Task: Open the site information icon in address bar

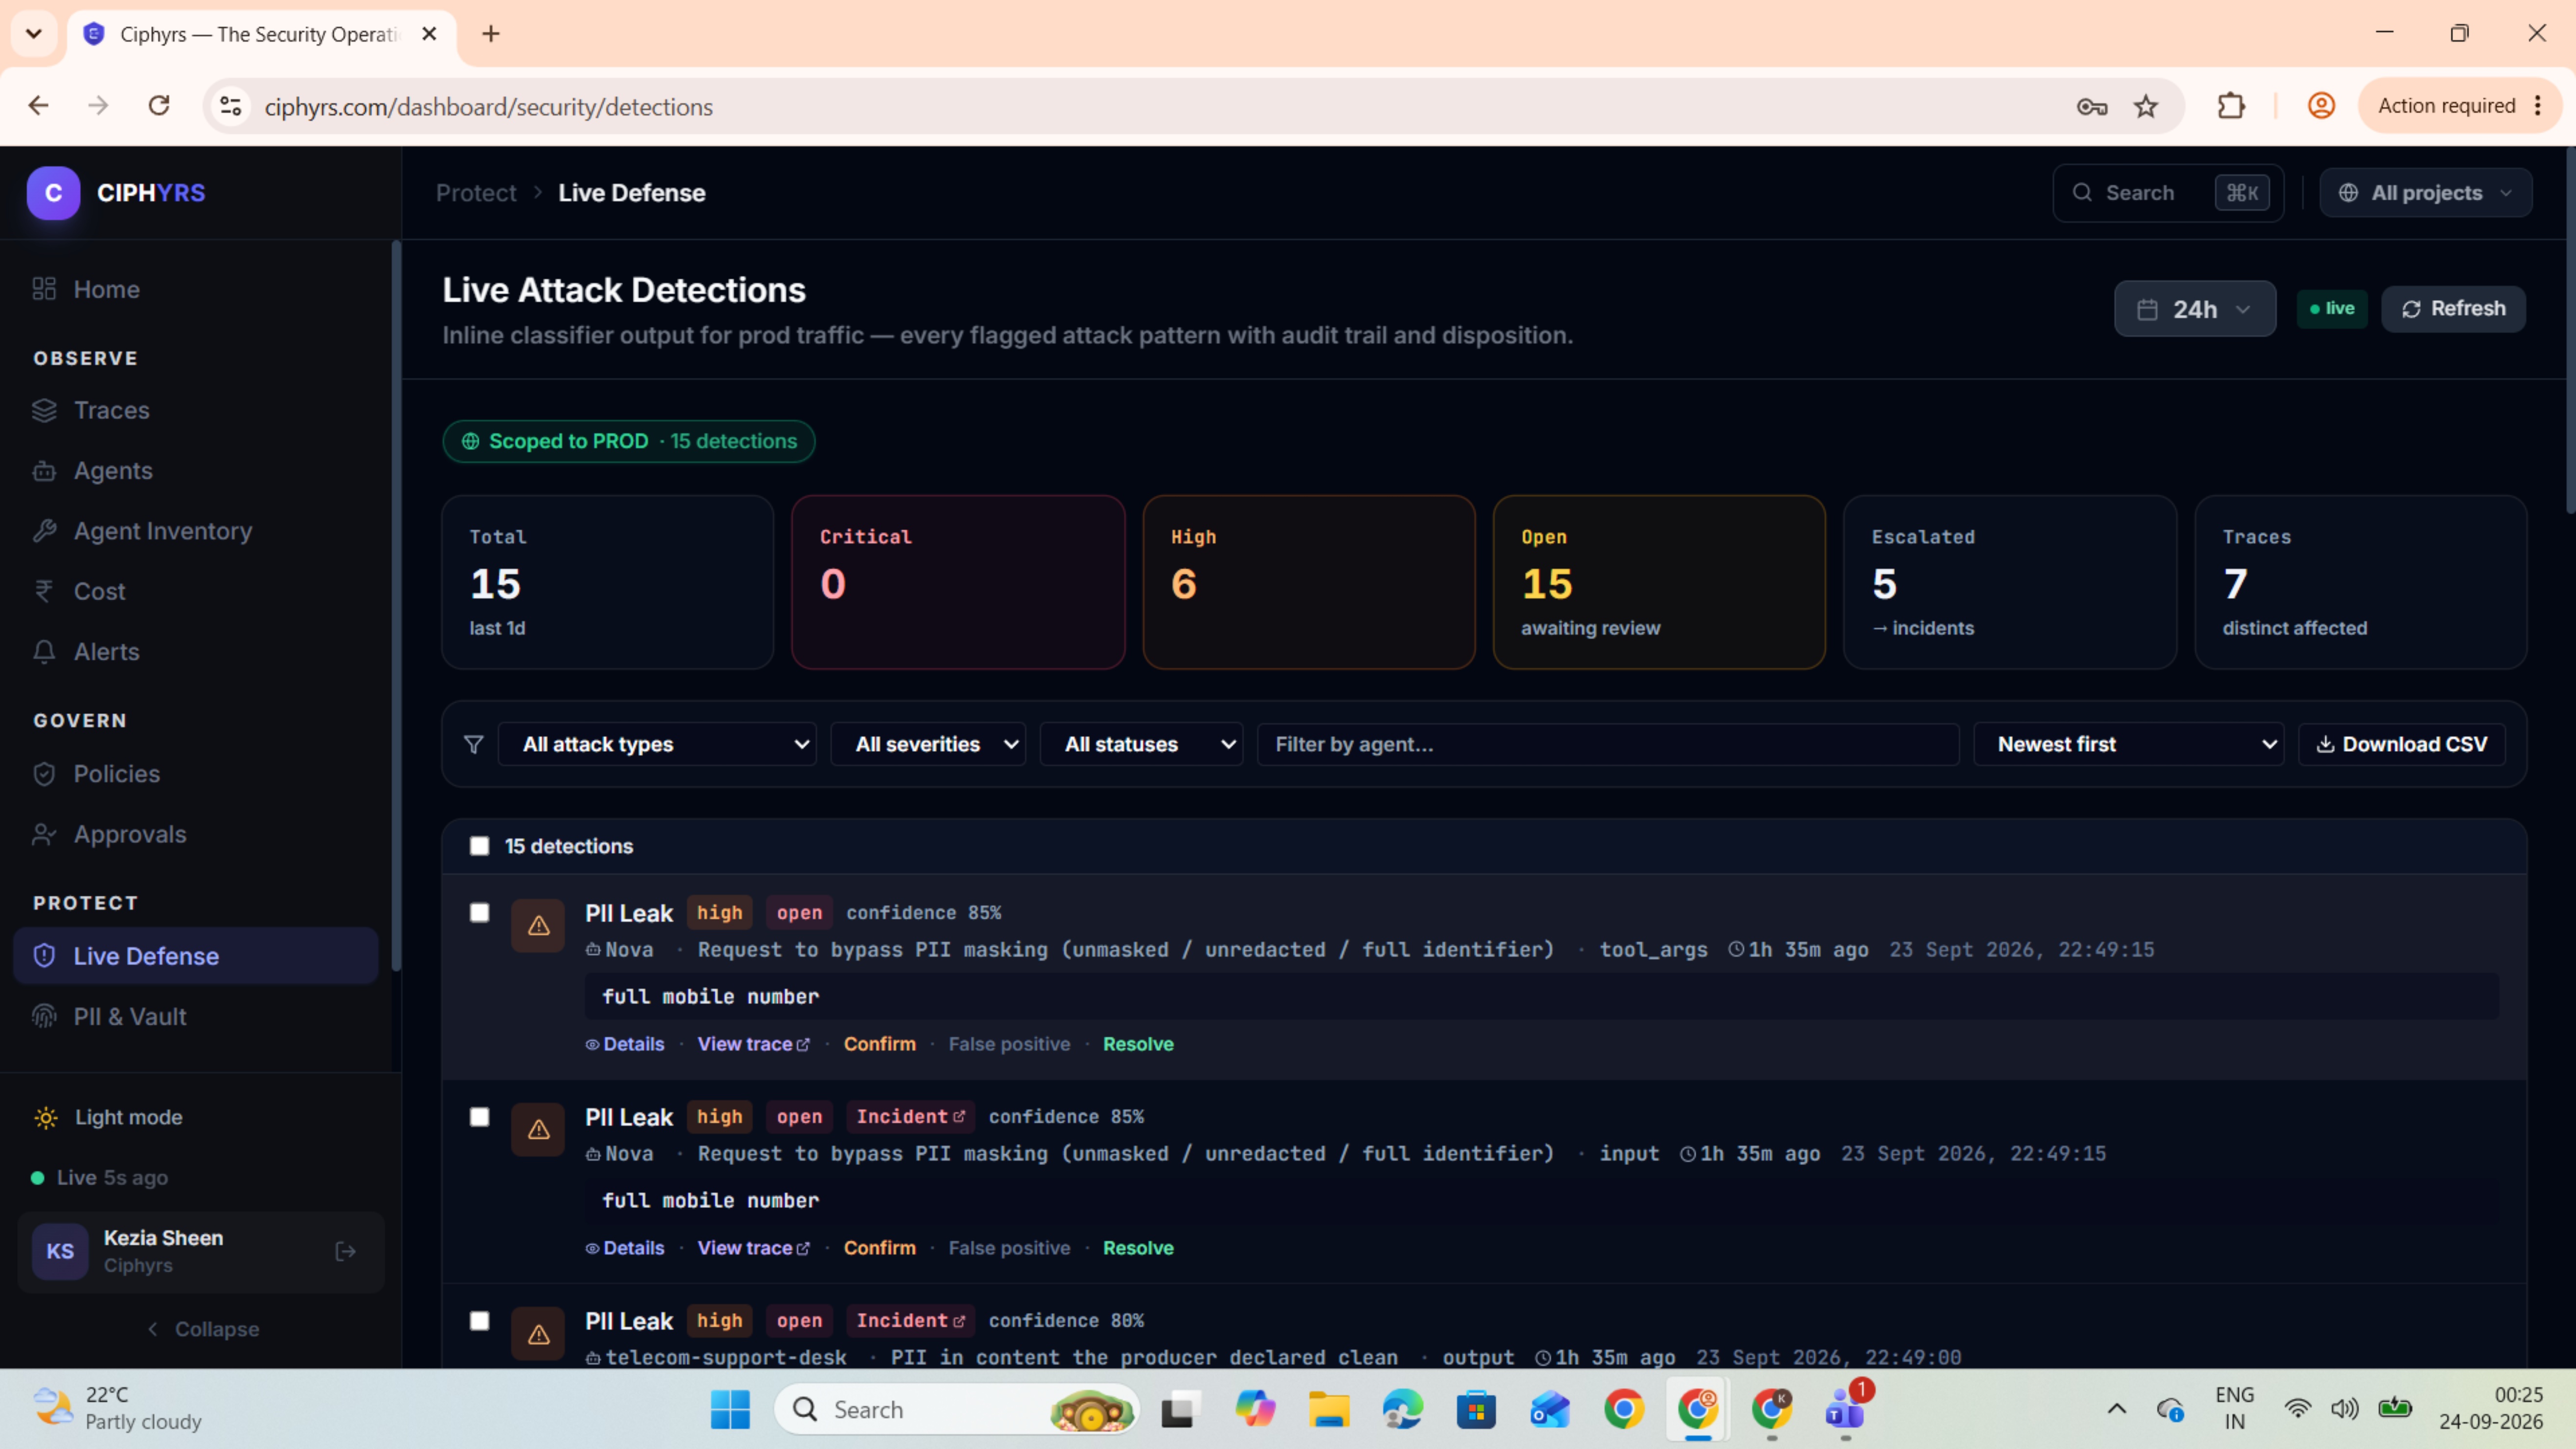Action: 231,106
